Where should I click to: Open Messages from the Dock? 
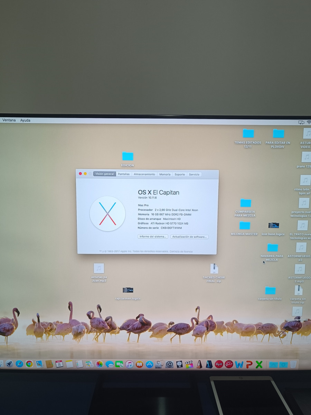click(x=110, y=364)
